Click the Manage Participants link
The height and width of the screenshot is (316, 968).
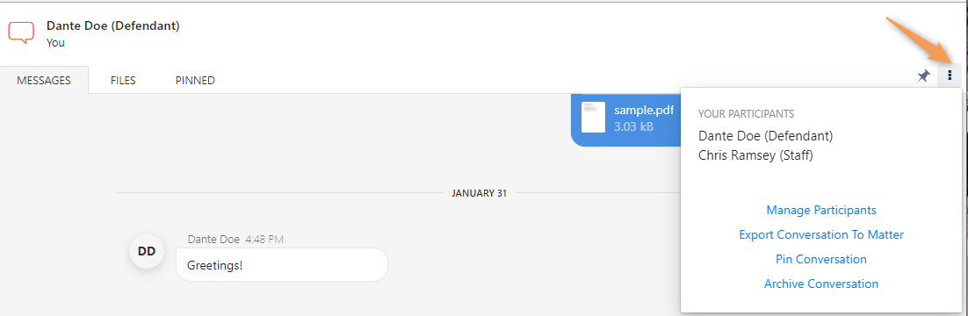[821, 211]
